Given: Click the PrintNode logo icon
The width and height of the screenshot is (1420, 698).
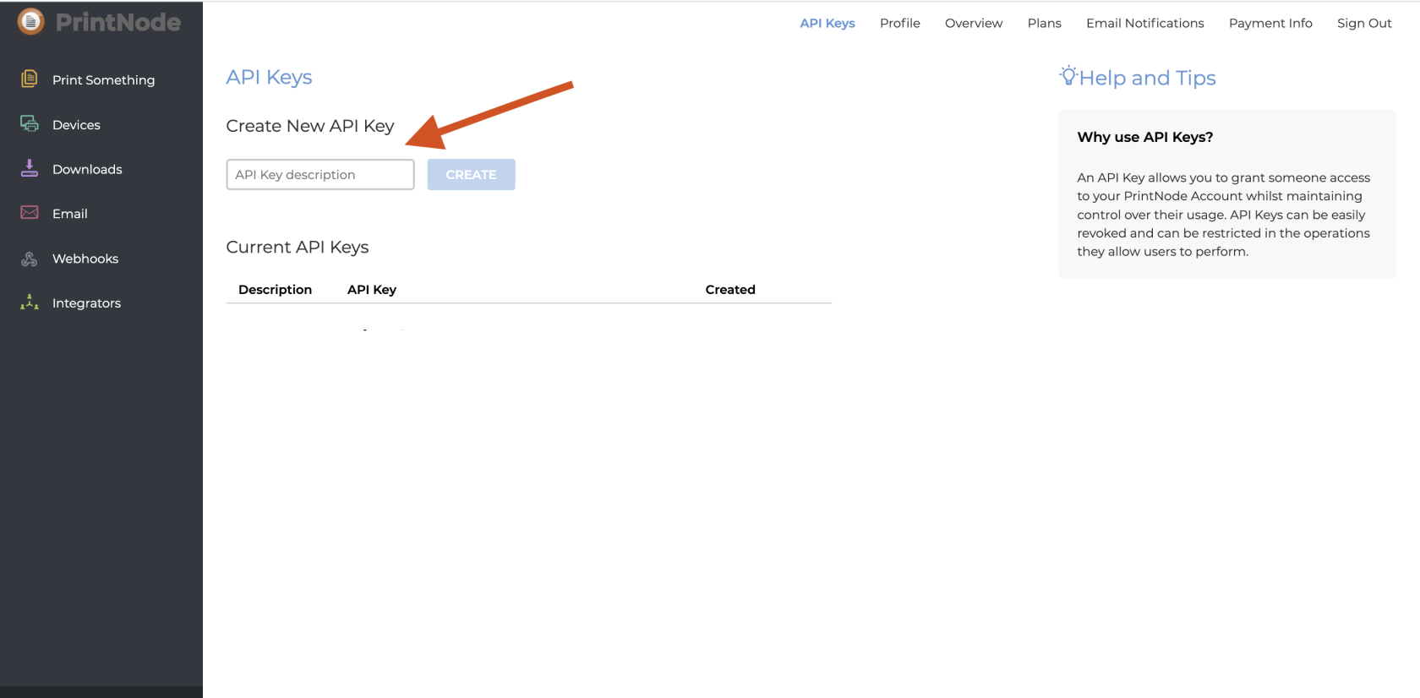Looking at the screenshot, I should [x=30, y=22].
